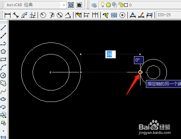
Task: Choose the Rectangle drawing tool
Action: click(3, 59)
